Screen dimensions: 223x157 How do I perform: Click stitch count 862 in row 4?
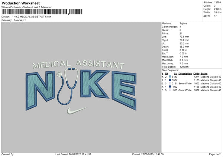click(x=175, y=87)
